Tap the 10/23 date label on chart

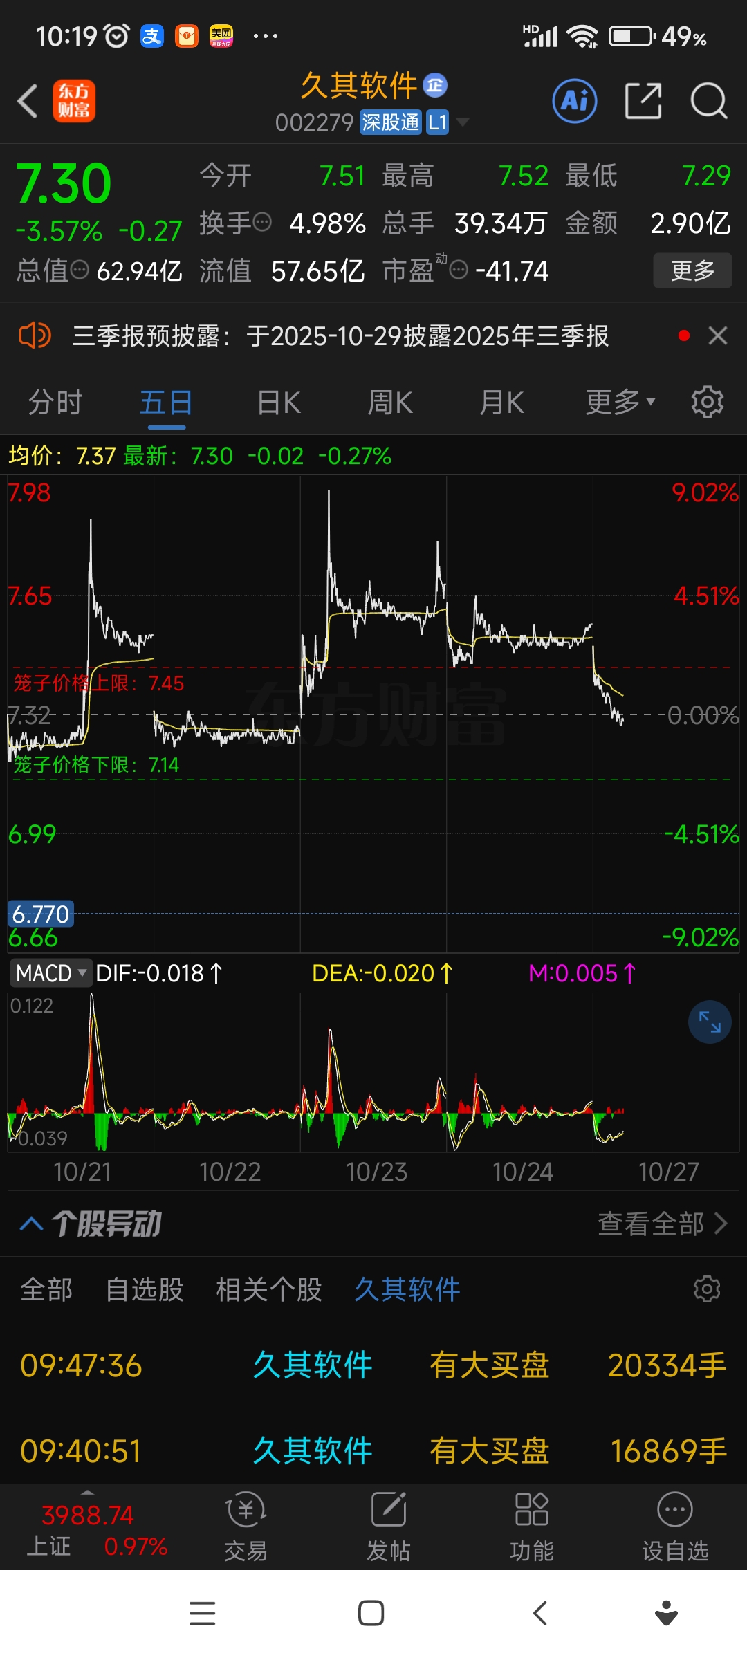pos(376,1172)
